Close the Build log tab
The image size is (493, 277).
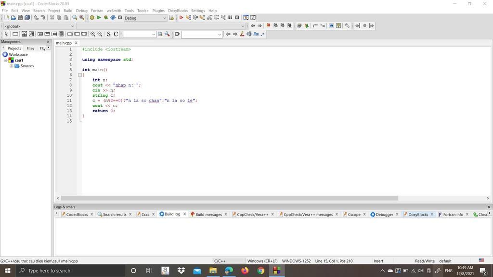[x=184, y=214]
